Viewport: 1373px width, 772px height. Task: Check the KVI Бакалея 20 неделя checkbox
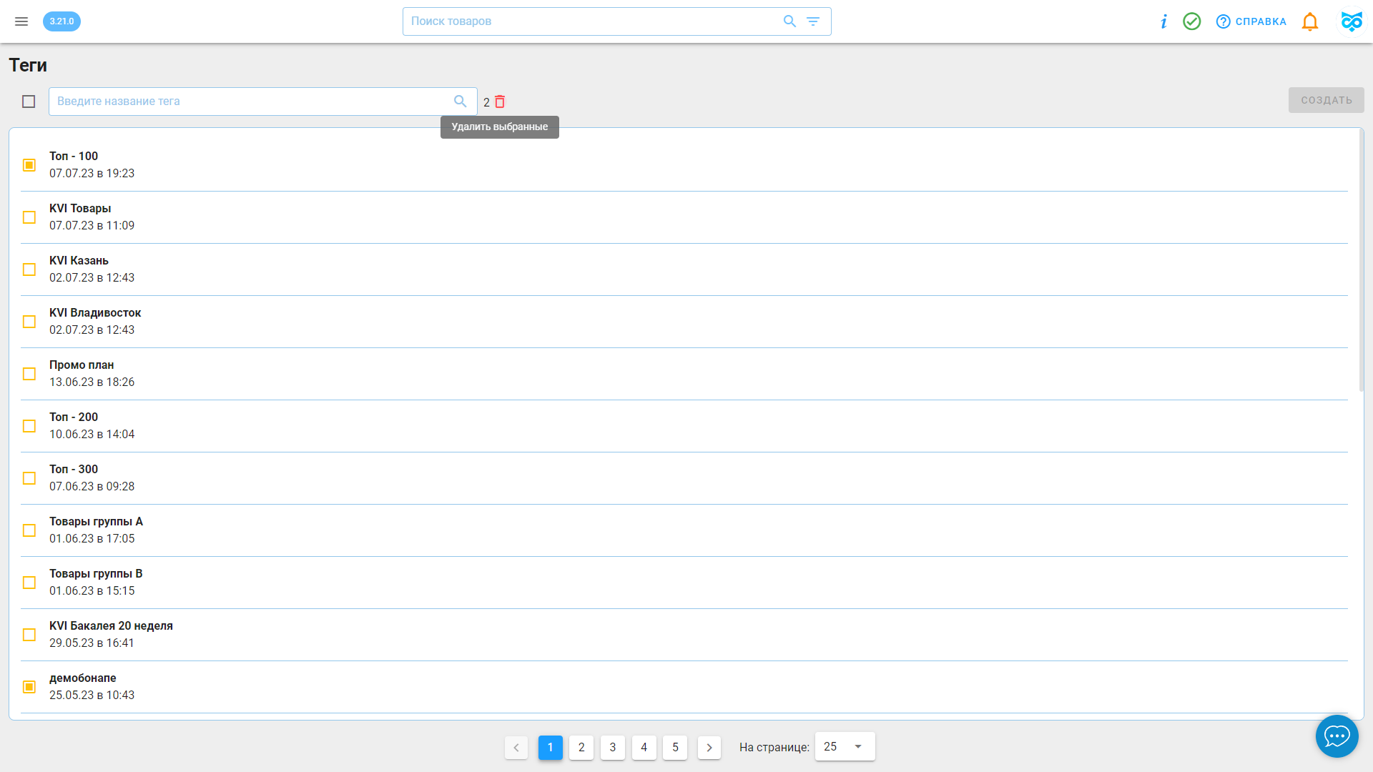tap(29, 635)
